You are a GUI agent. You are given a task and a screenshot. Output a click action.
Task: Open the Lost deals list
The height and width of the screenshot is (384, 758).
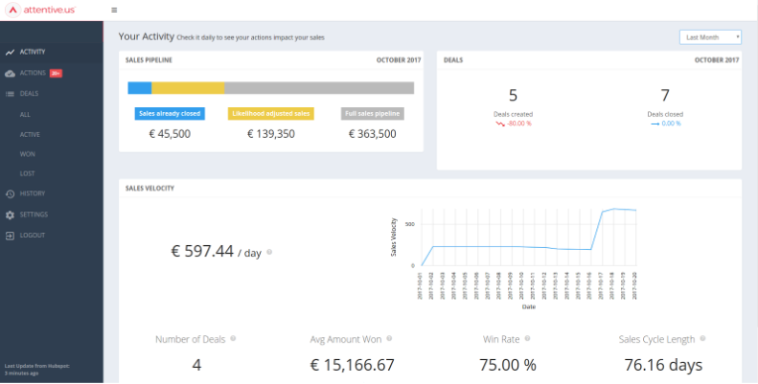coord(27,173)
